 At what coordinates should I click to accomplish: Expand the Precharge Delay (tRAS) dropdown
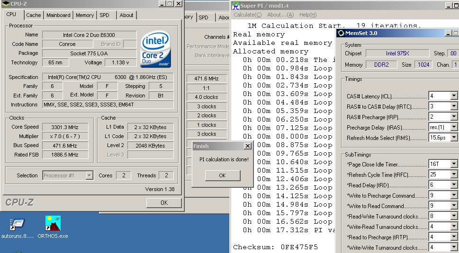point(454,127)
